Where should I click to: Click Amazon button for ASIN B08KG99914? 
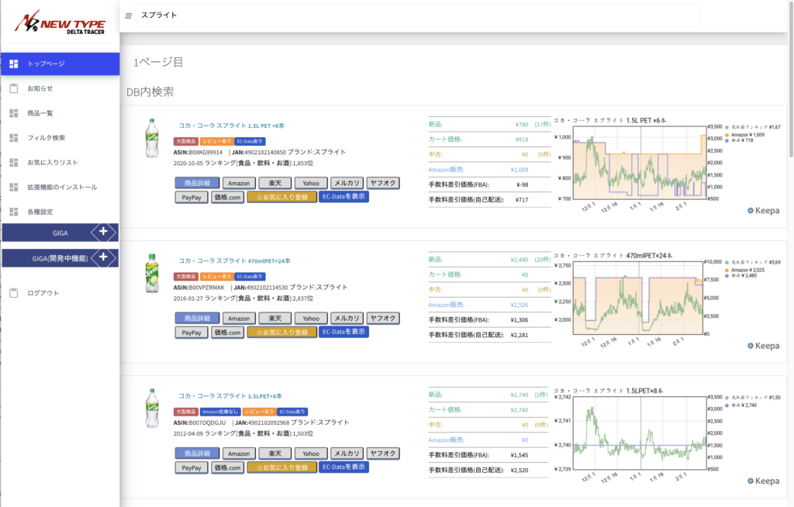239,183
